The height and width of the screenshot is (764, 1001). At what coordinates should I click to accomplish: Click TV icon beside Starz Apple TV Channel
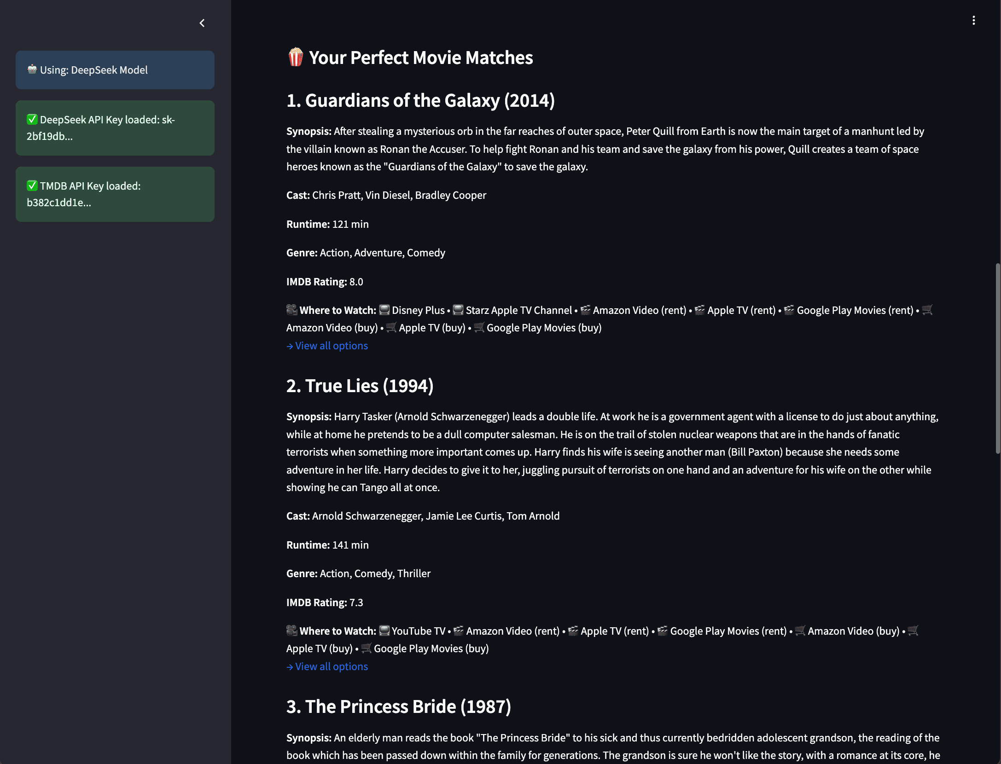click(458, 310)
